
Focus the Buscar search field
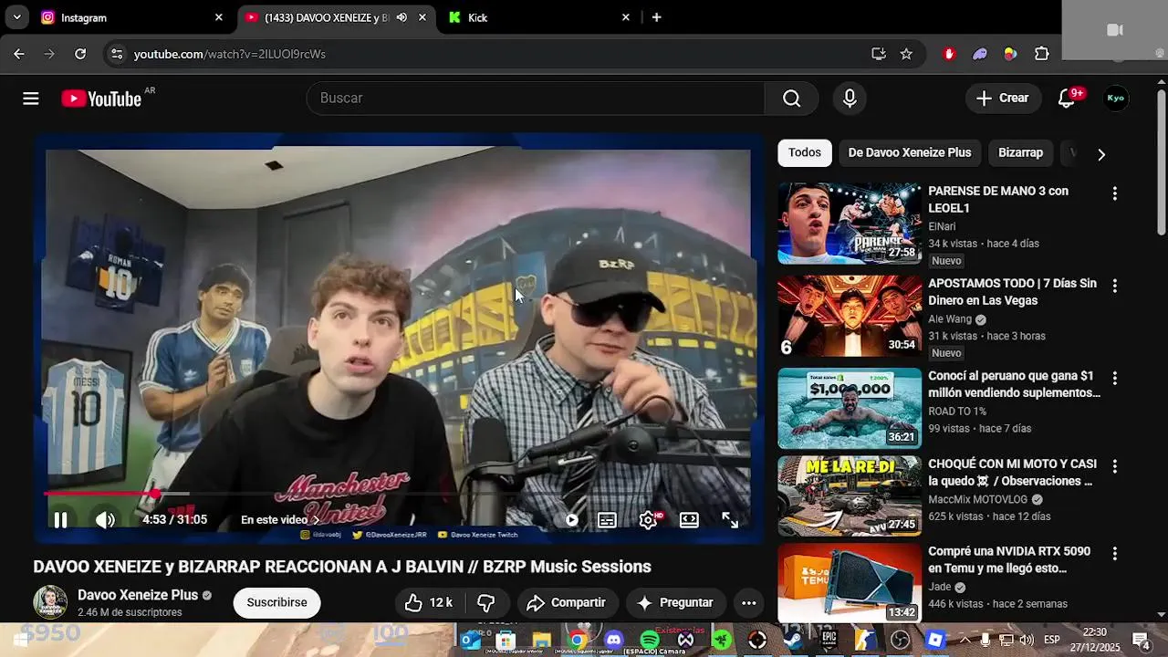tap(536, 99)
